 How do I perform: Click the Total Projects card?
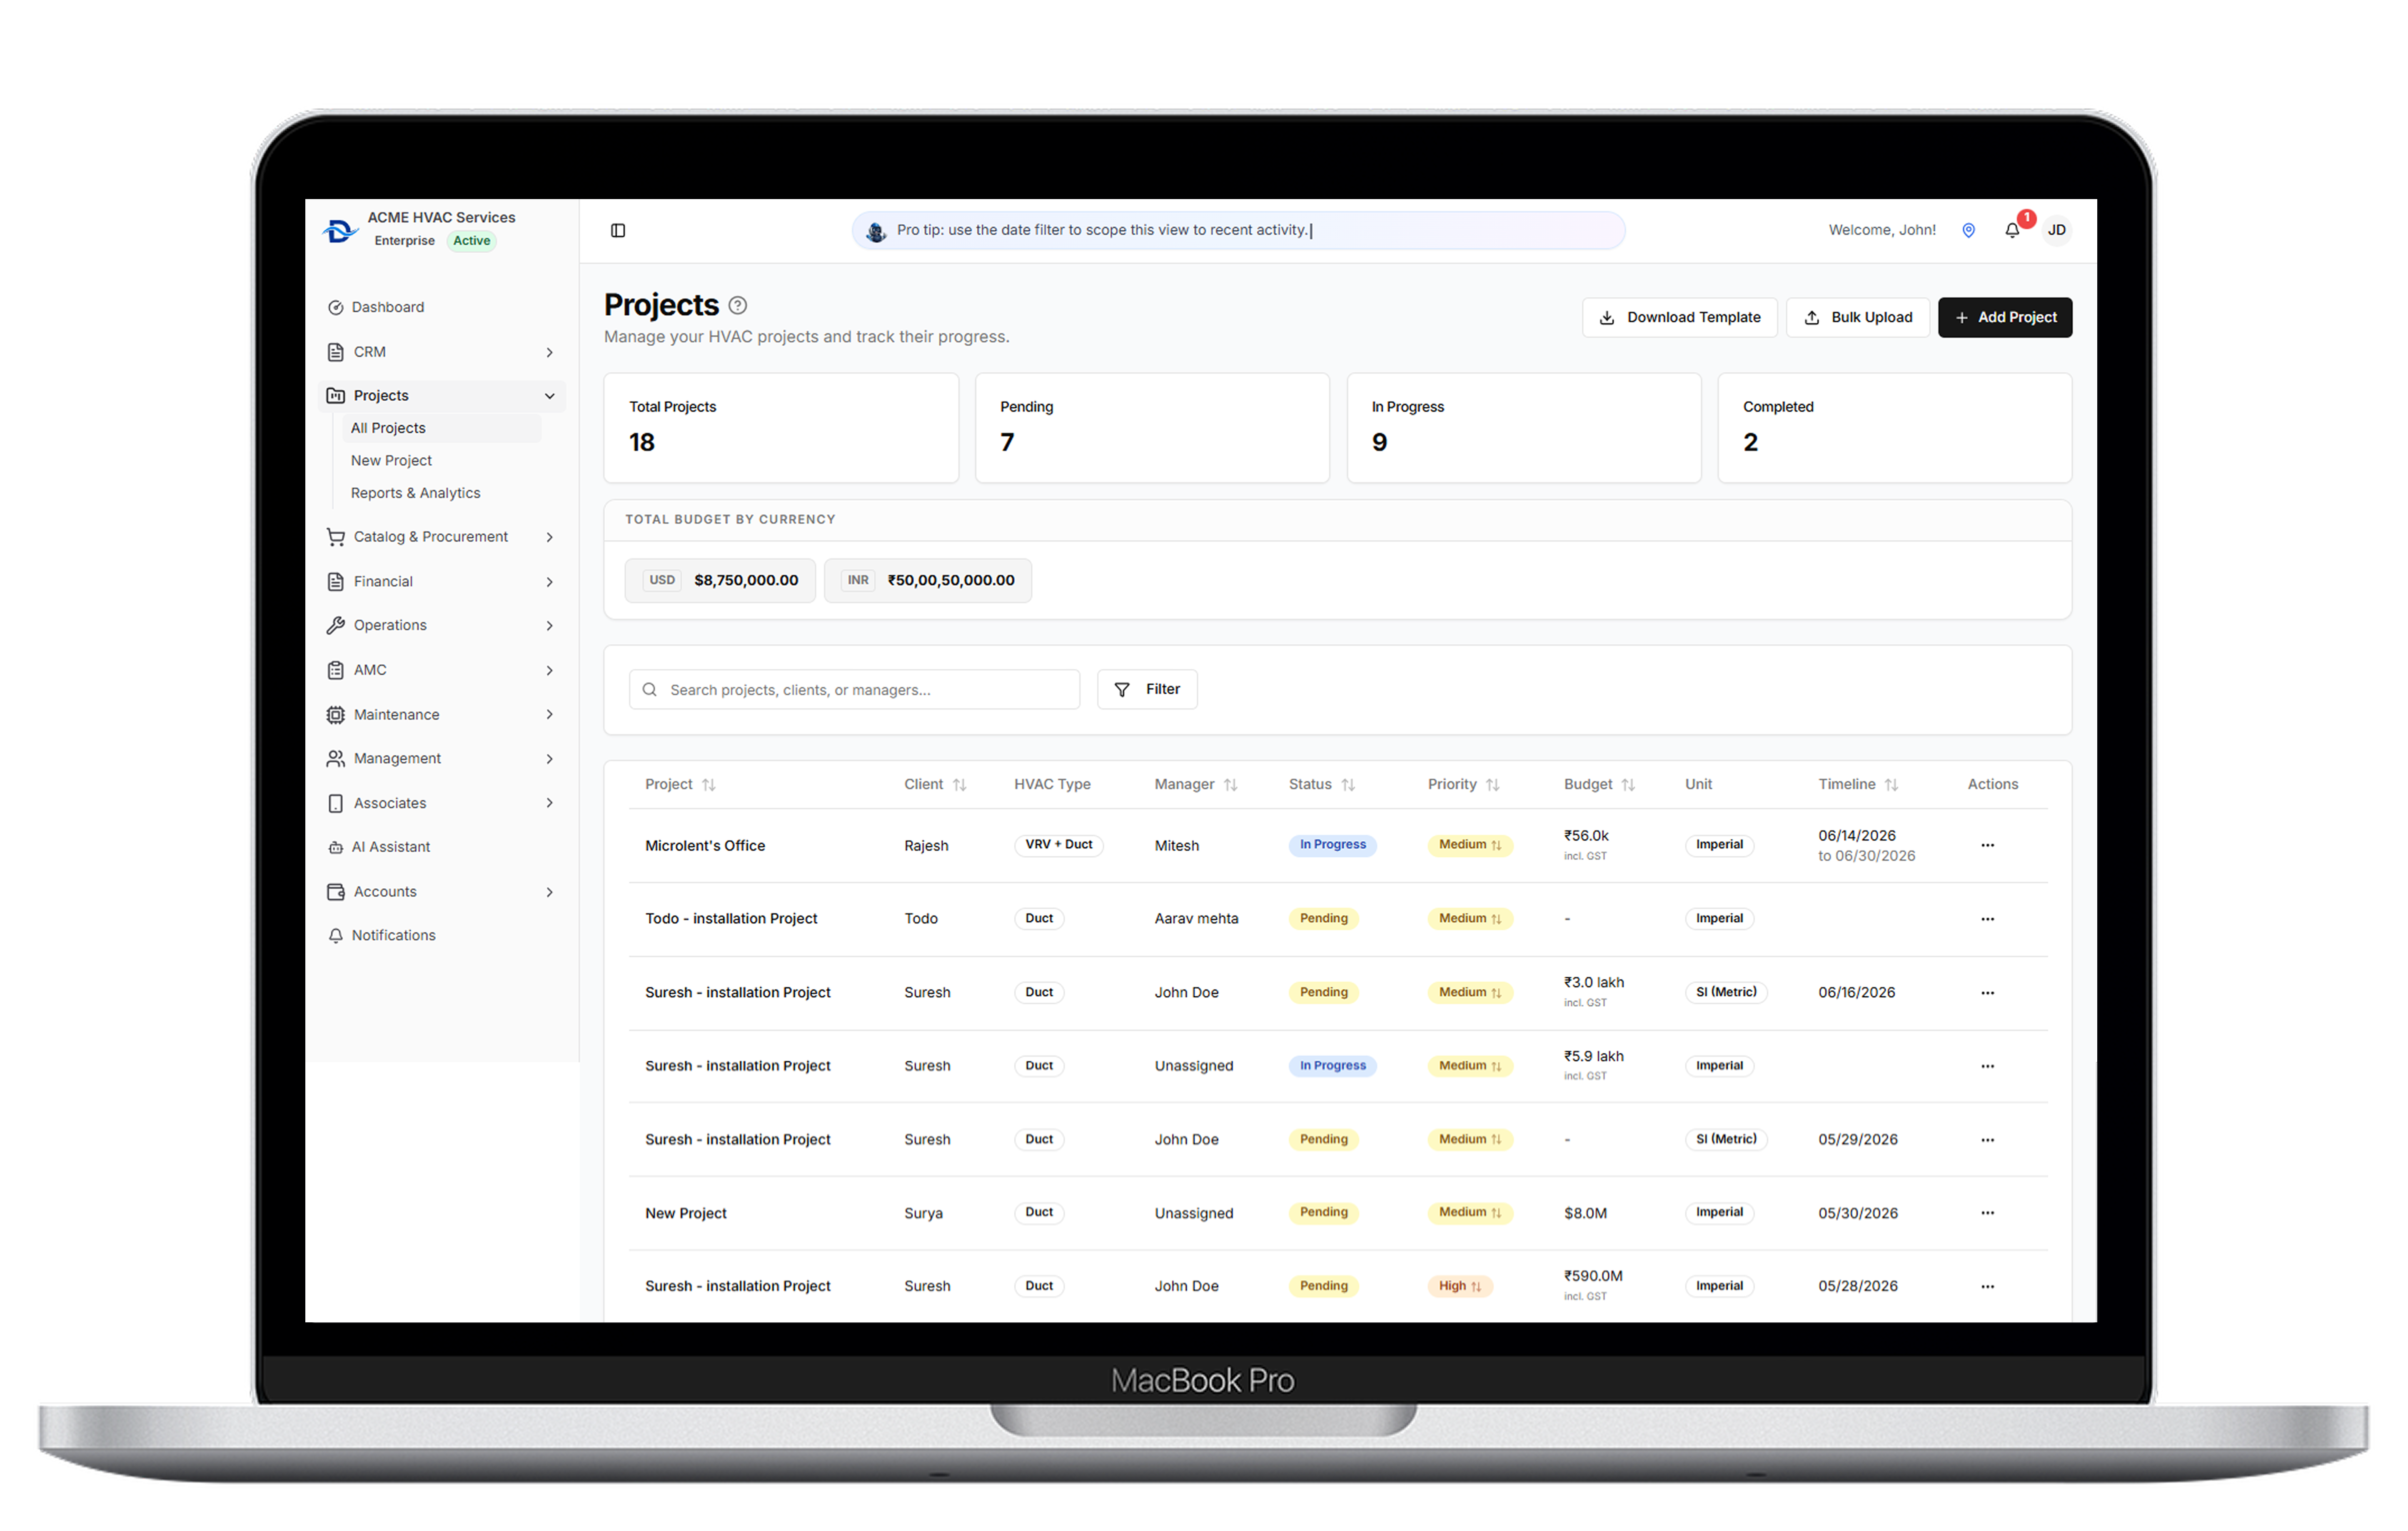pos(781,428)
